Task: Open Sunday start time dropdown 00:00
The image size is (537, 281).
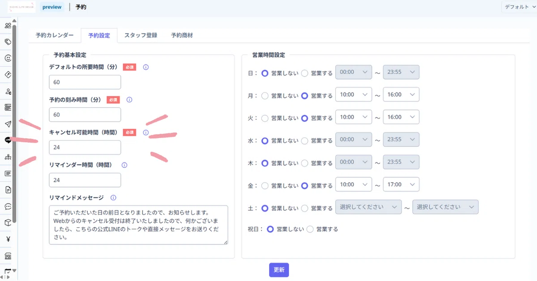Action: pos(354,72)
